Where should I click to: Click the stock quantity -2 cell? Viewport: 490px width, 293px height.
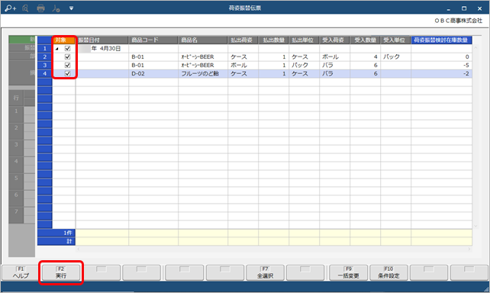(x=442, y=74)
